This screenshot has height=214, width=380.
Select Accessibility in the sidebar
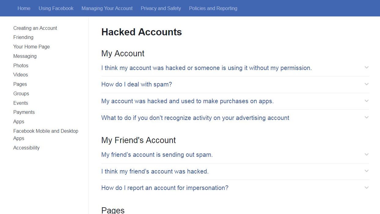coord(26,148)
